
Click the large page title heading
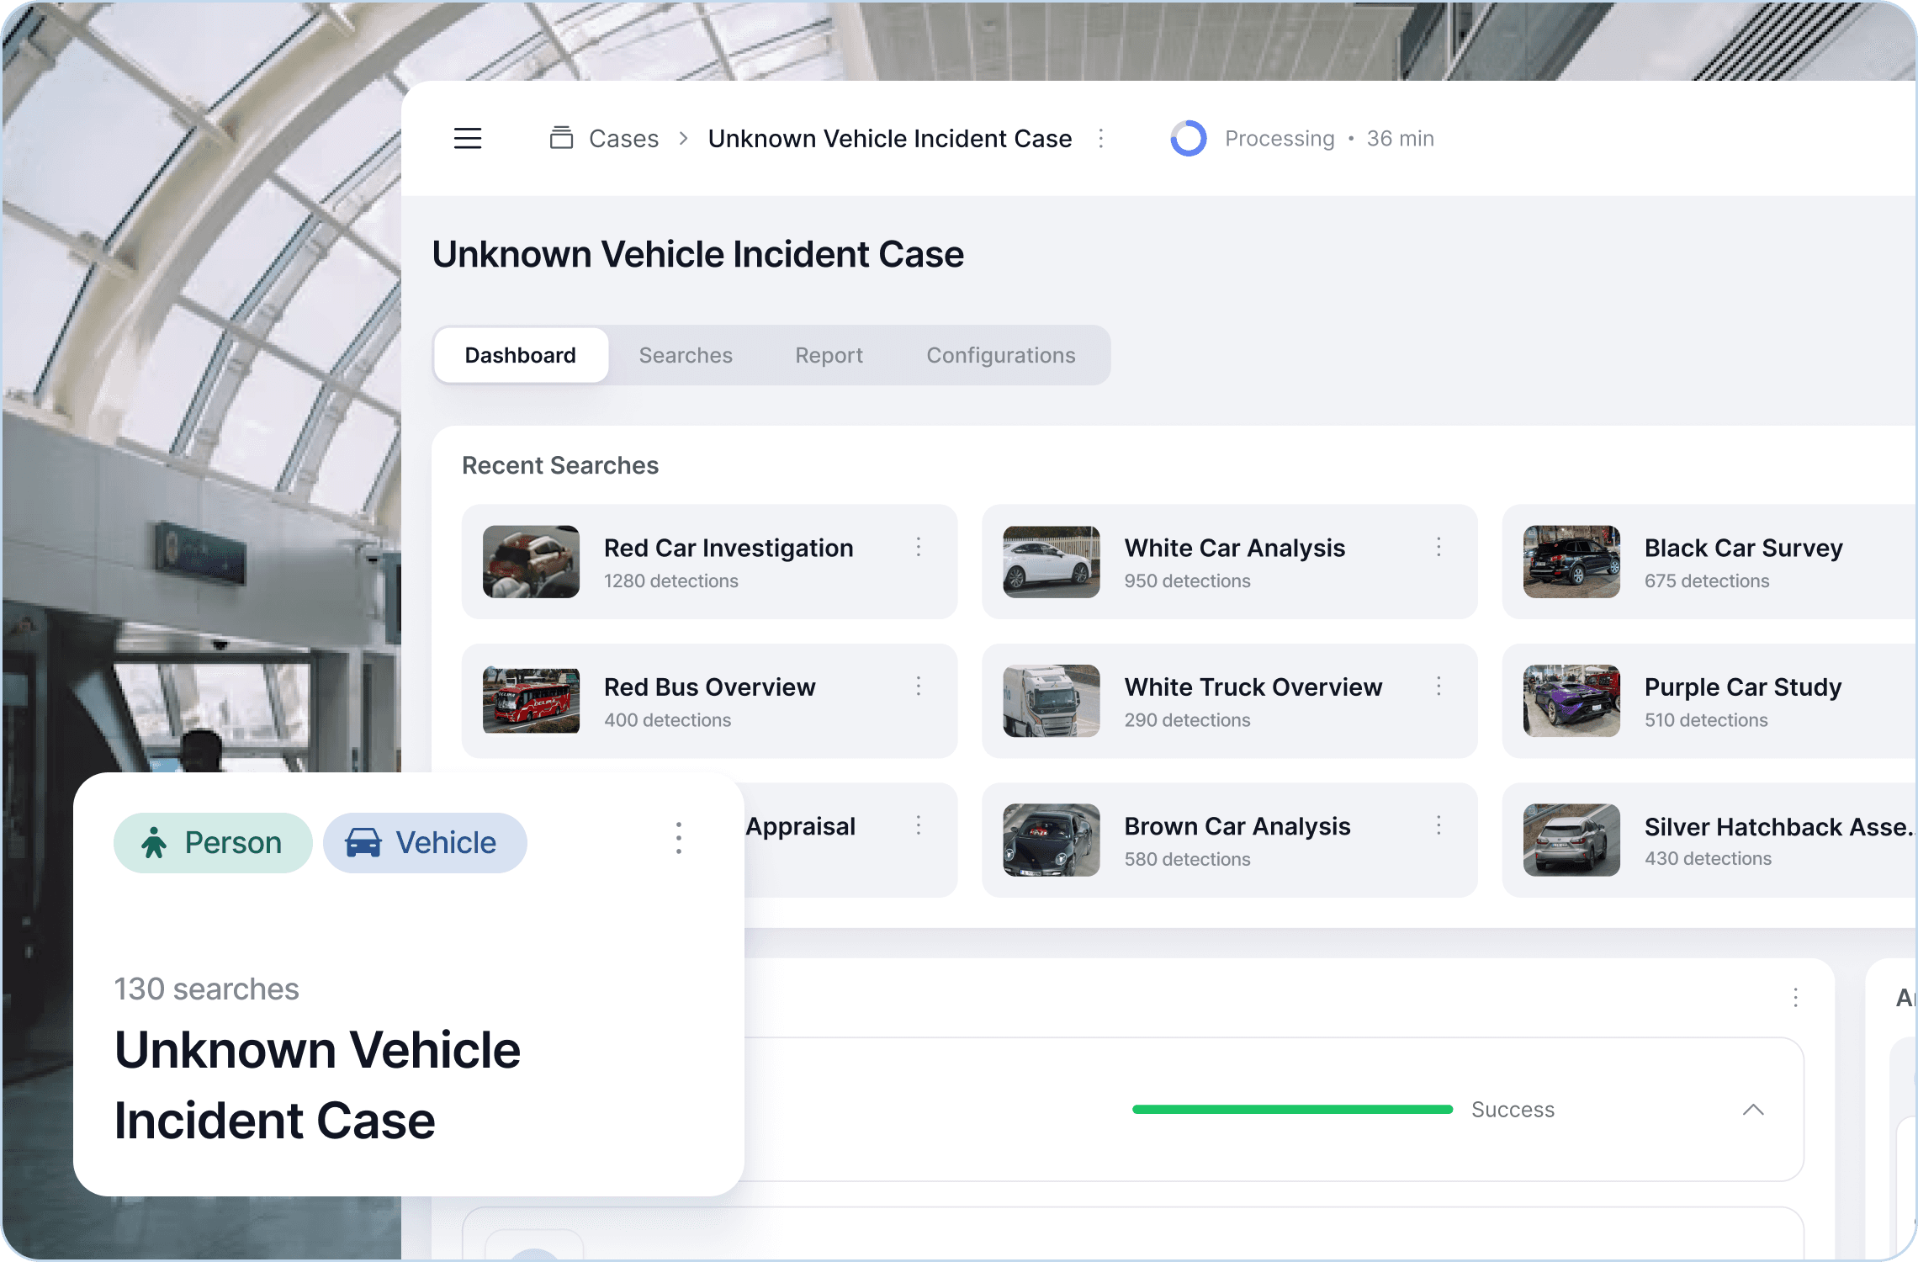point(698,254)
